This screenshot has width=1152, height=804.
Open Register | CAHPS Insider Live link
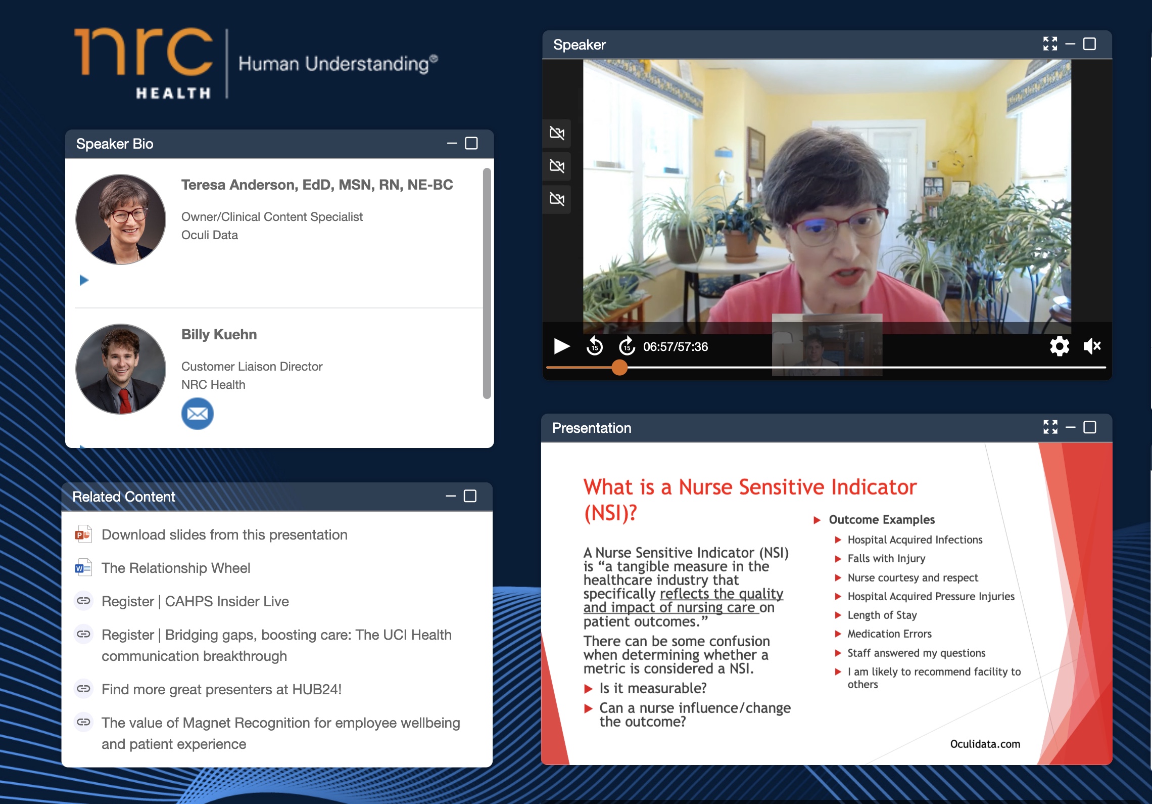click(195, 601)
